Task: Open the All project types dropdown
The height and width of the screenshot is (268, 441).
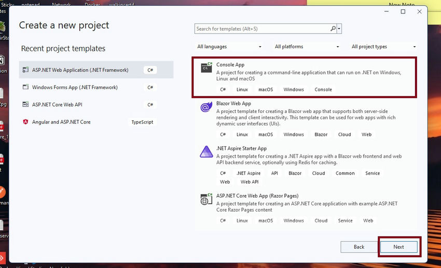Action: [x=383, y=47]
